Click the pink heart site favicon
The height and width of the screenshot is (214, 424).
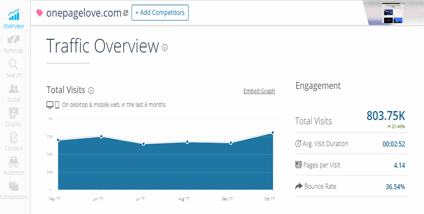(x=40, y=13)
